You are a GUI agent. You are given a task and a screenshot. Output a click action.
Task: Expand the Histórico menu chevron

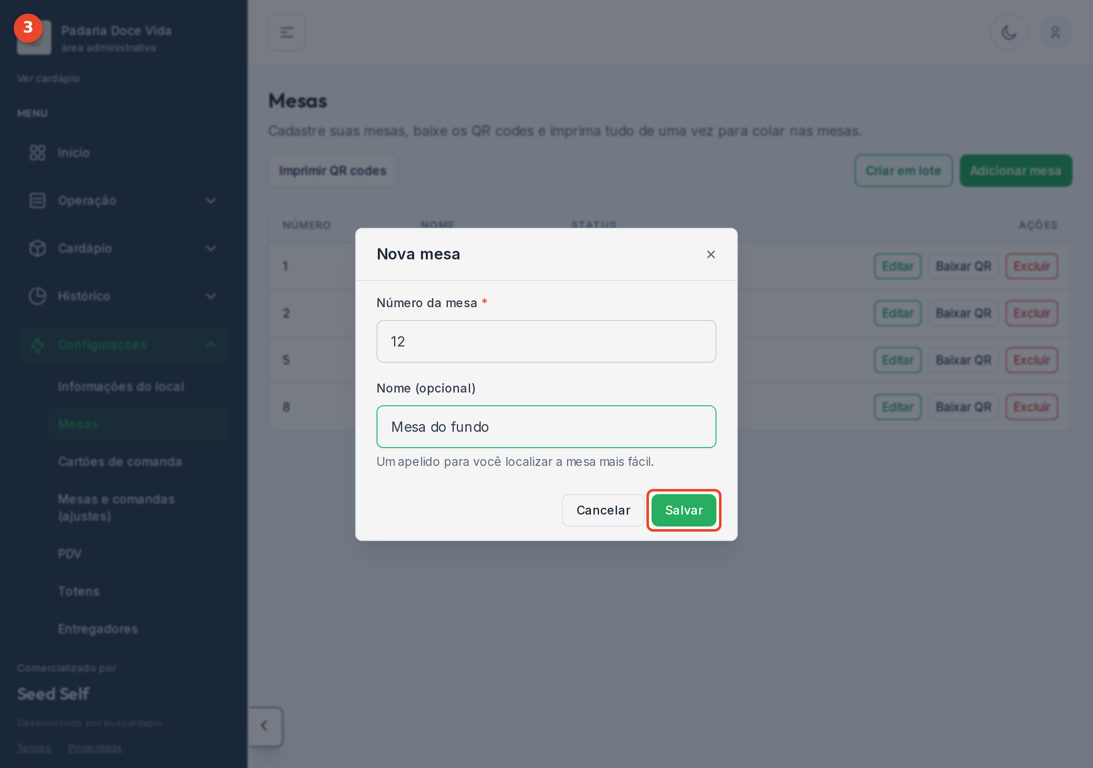[x=211, y=296]
